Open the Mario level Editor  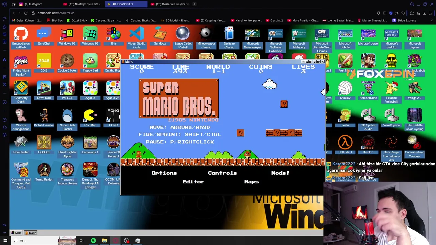coord(193,182)
